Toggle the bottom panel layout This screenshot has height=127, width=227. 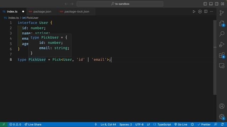[211, 4]
